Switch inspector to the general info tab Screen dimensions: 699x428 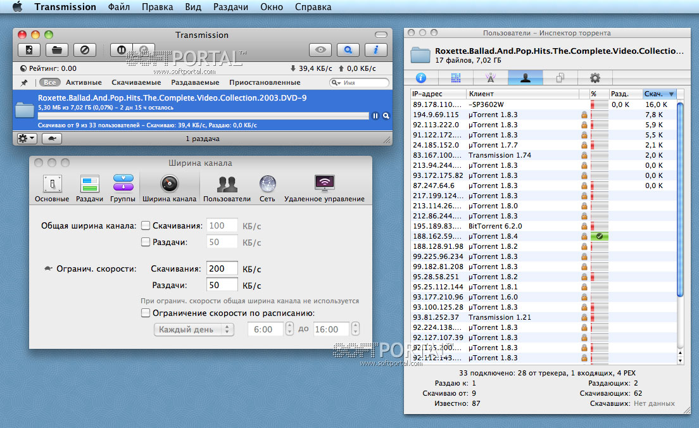[421, 78]
